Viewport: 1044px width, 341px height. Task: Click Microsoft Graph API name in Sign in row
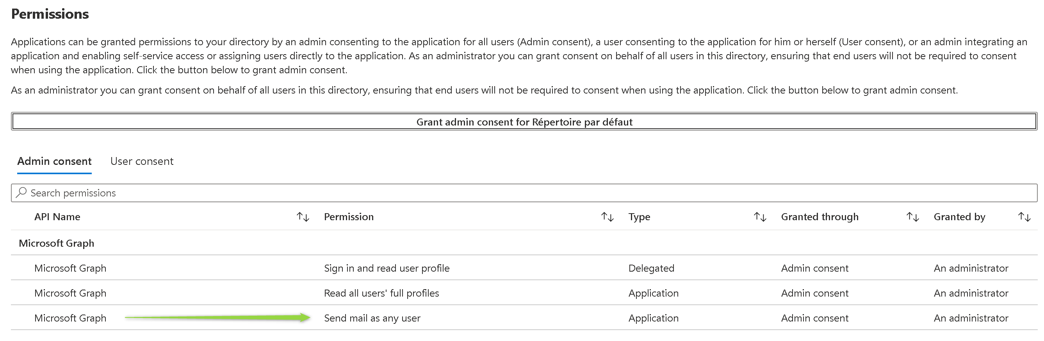[70, 268]
